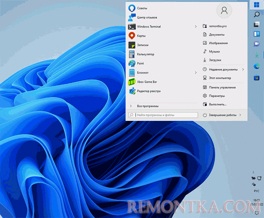Open Paint from the program list
264x218 pixels.
coord(140,63)
